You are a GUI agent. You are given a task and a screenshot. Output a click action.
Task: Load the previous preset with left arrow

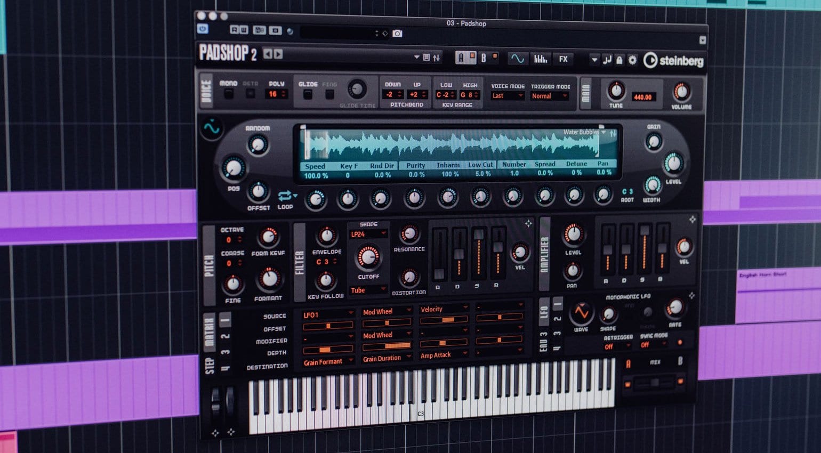click(268, 54)
